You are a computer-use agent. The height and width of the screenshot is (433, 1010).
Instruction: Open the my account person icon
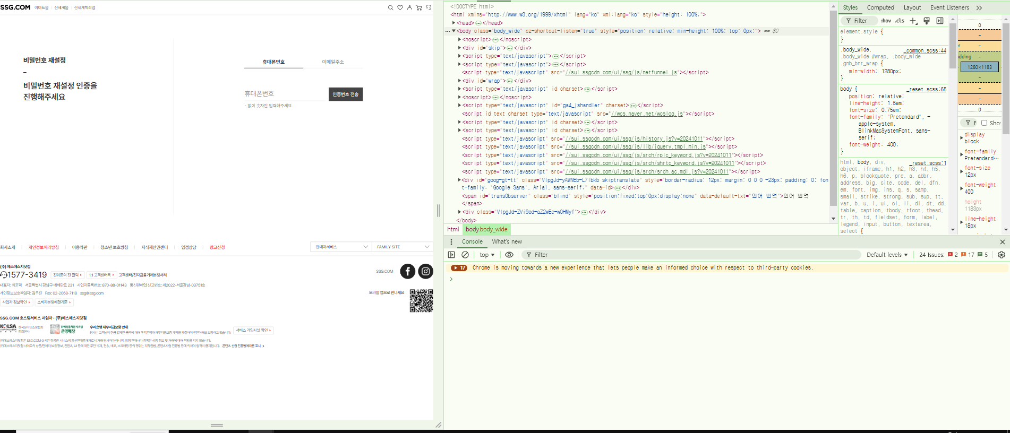point(409,7)
